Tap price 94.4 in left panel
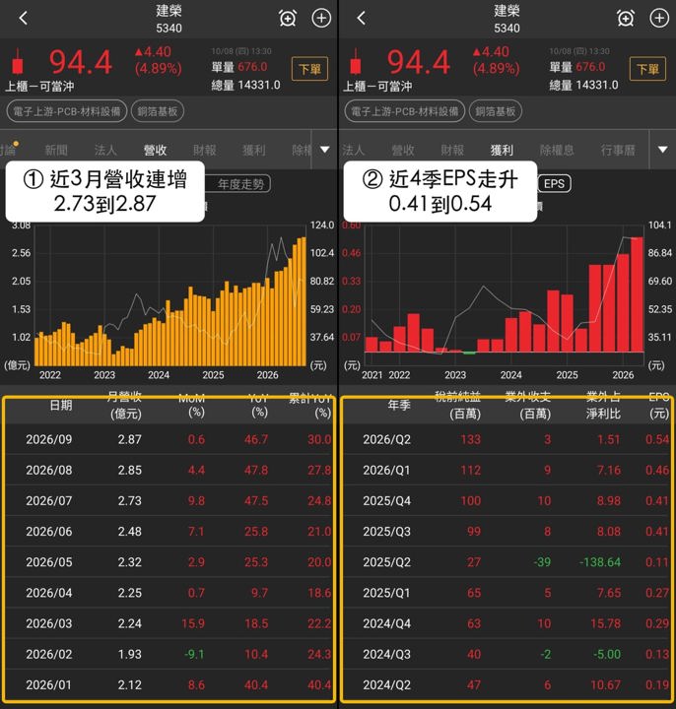 click(81, 62)
